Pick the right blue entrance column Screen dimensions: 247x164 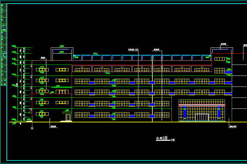coord(219,113)
